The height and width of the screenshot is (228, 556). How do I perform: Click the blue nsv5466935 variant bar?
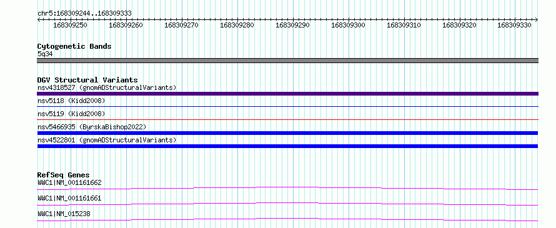(x=287, y=133)
